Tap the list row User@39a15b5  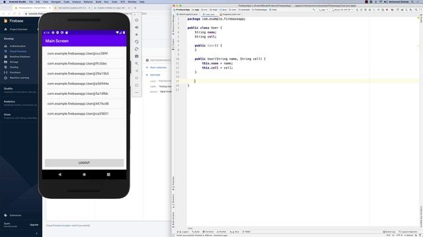click(x=84, y=74)
